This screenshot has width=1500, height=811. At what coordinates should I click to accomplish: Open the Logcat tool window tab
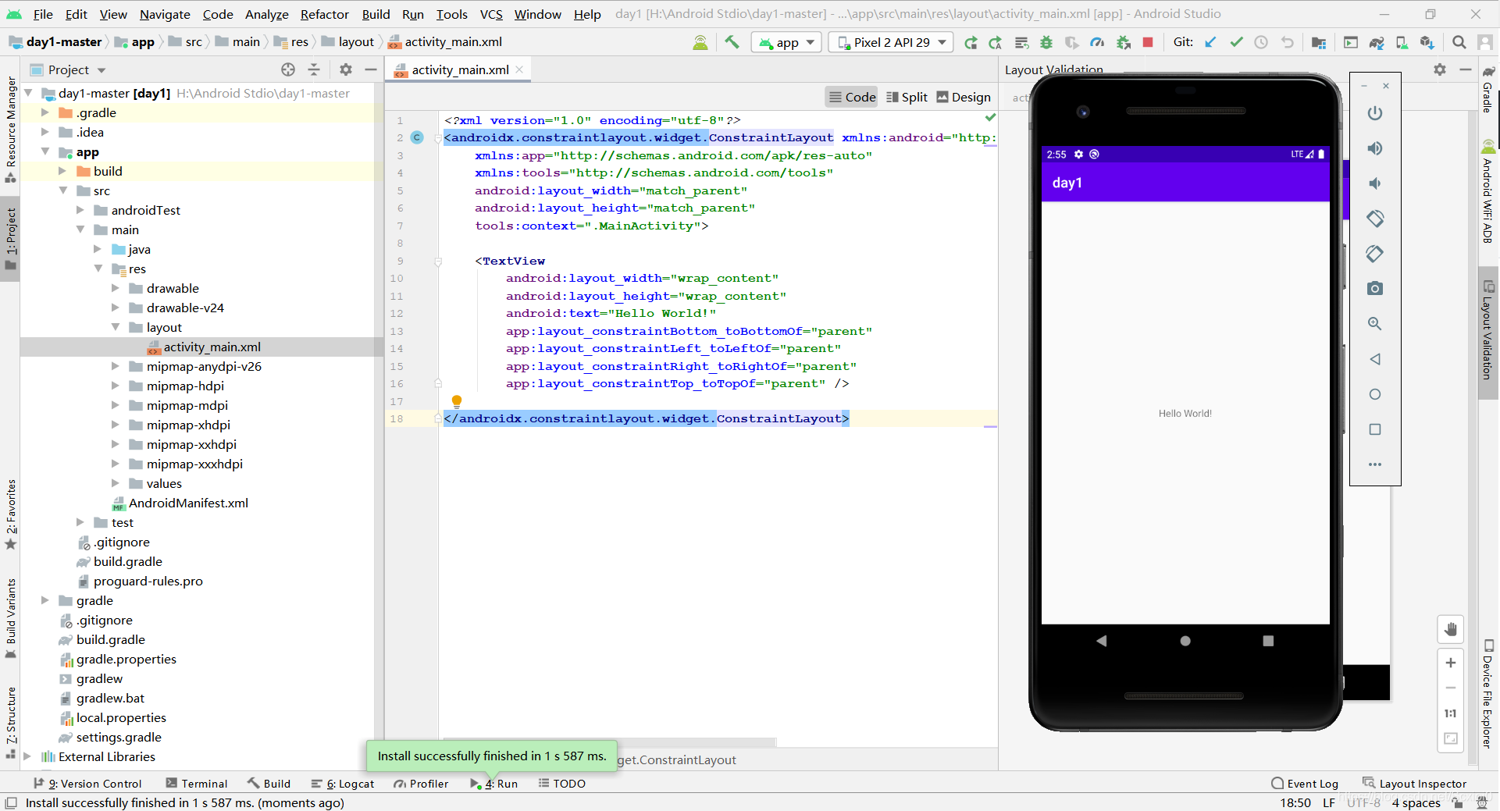tap(343, 784)
